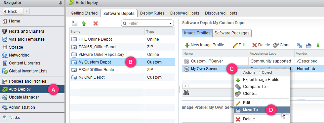Toggle to Image Profiles view
The height and width of the screenshot is (123, 324).
197,33
